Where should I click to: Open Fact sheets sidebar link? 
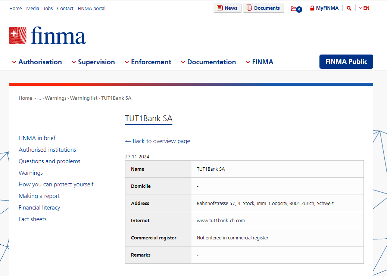(32, 219)
